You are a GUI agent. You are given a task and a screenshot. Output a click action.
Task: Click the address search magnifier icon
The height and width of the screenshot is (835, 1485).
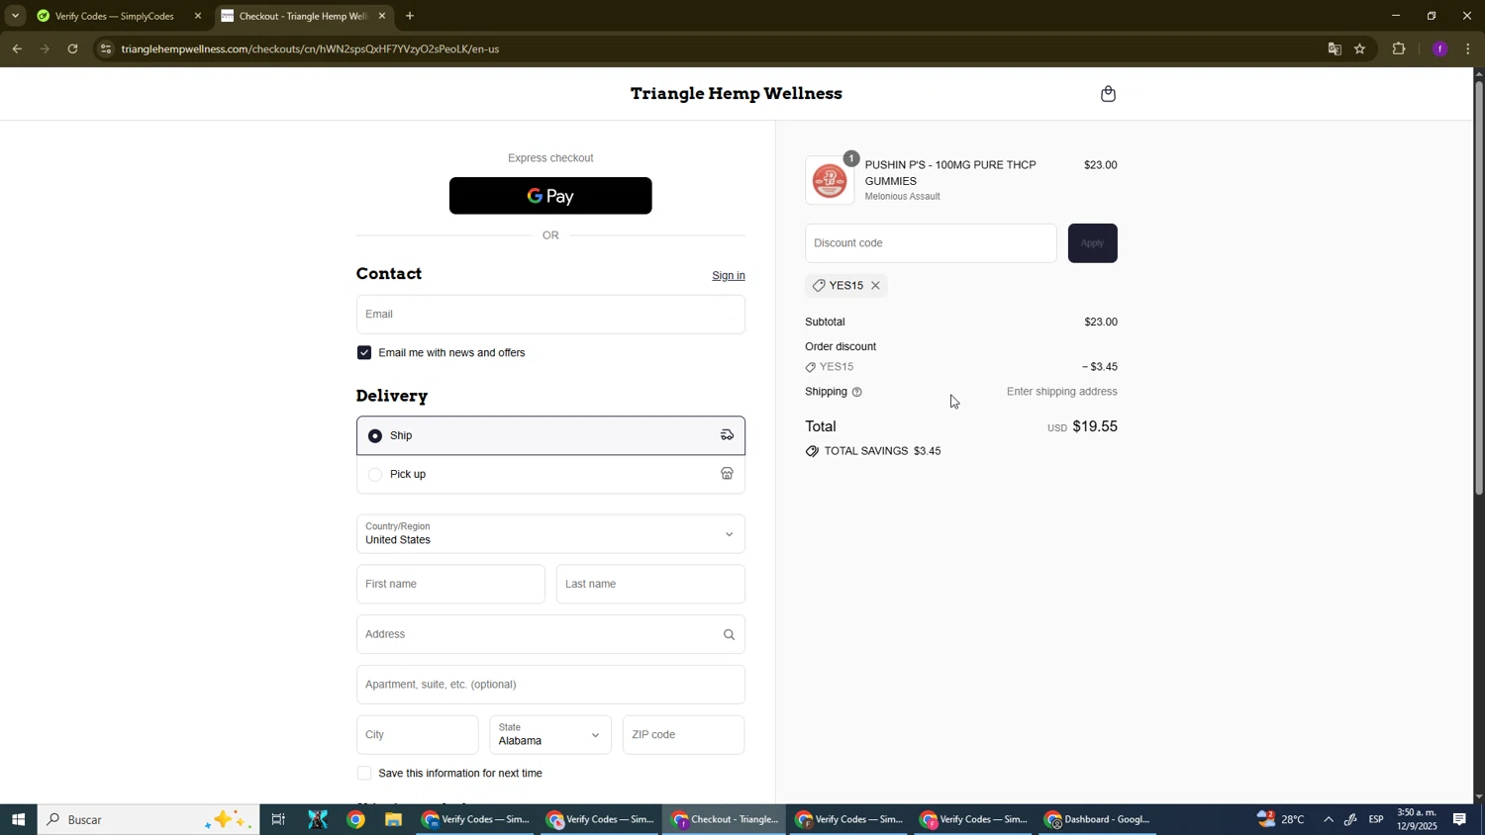tap(729, 635)
